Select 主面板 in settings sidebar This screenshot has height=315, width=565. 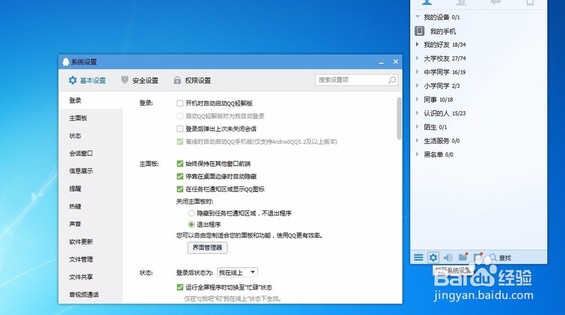click(90, 118)
